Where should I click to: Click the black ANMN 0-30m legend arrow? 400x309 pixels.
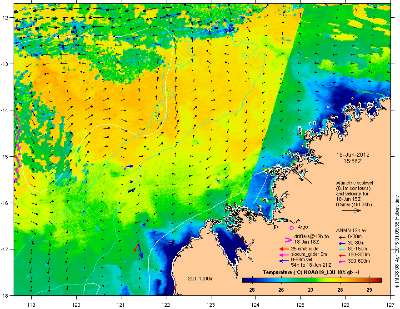tap(342, 237)
